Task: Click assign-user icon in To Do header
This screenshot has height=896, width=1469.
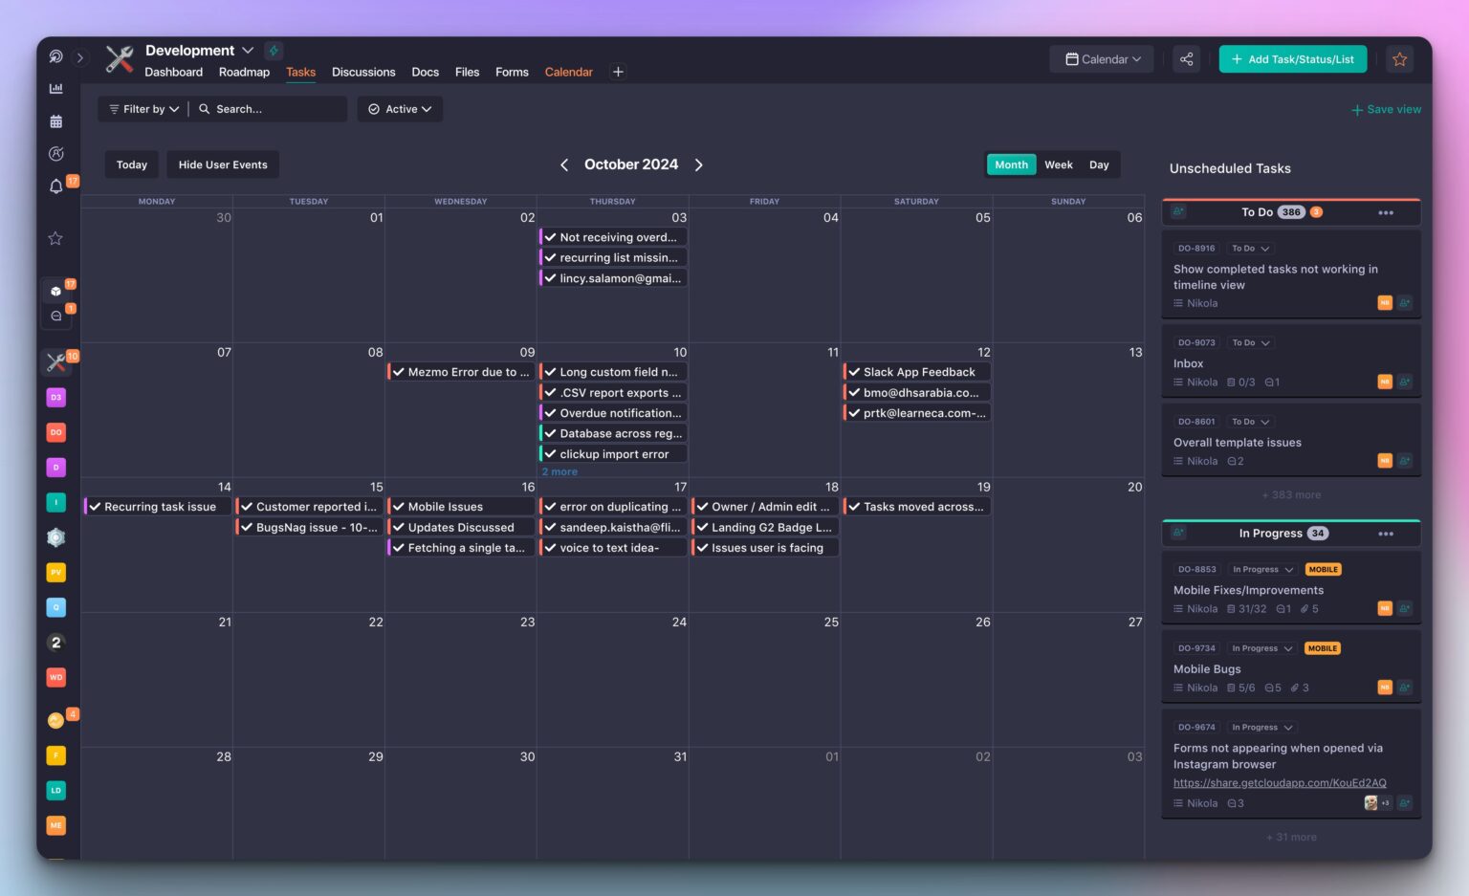Action: coord(1178,212)
